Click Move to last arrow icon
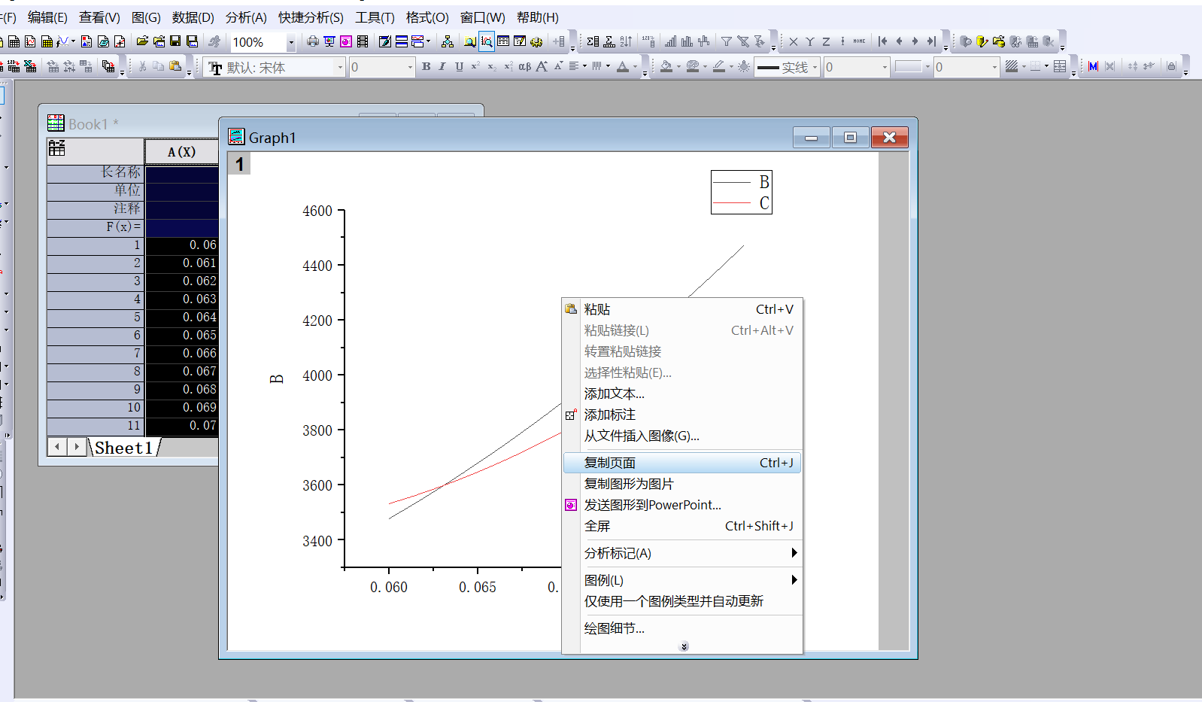This screenshot has height=702, width=1202. coord(931,41)
